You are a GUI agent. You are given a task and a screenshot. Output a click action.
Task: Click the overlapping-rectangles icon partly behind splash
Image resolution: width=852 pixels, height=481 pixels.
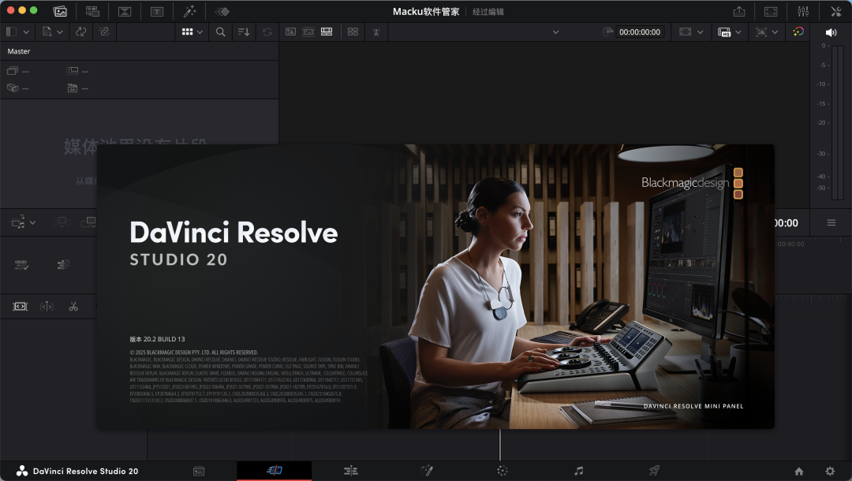[x=88, y=222]
